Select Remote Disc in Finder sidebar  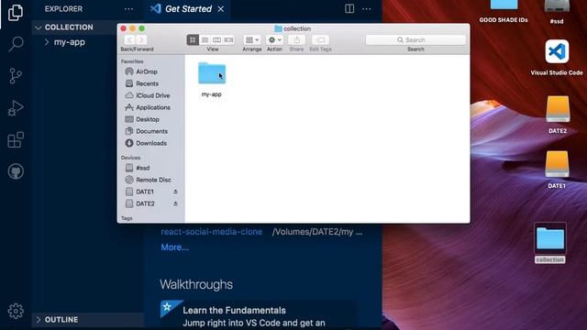[153, 180]
